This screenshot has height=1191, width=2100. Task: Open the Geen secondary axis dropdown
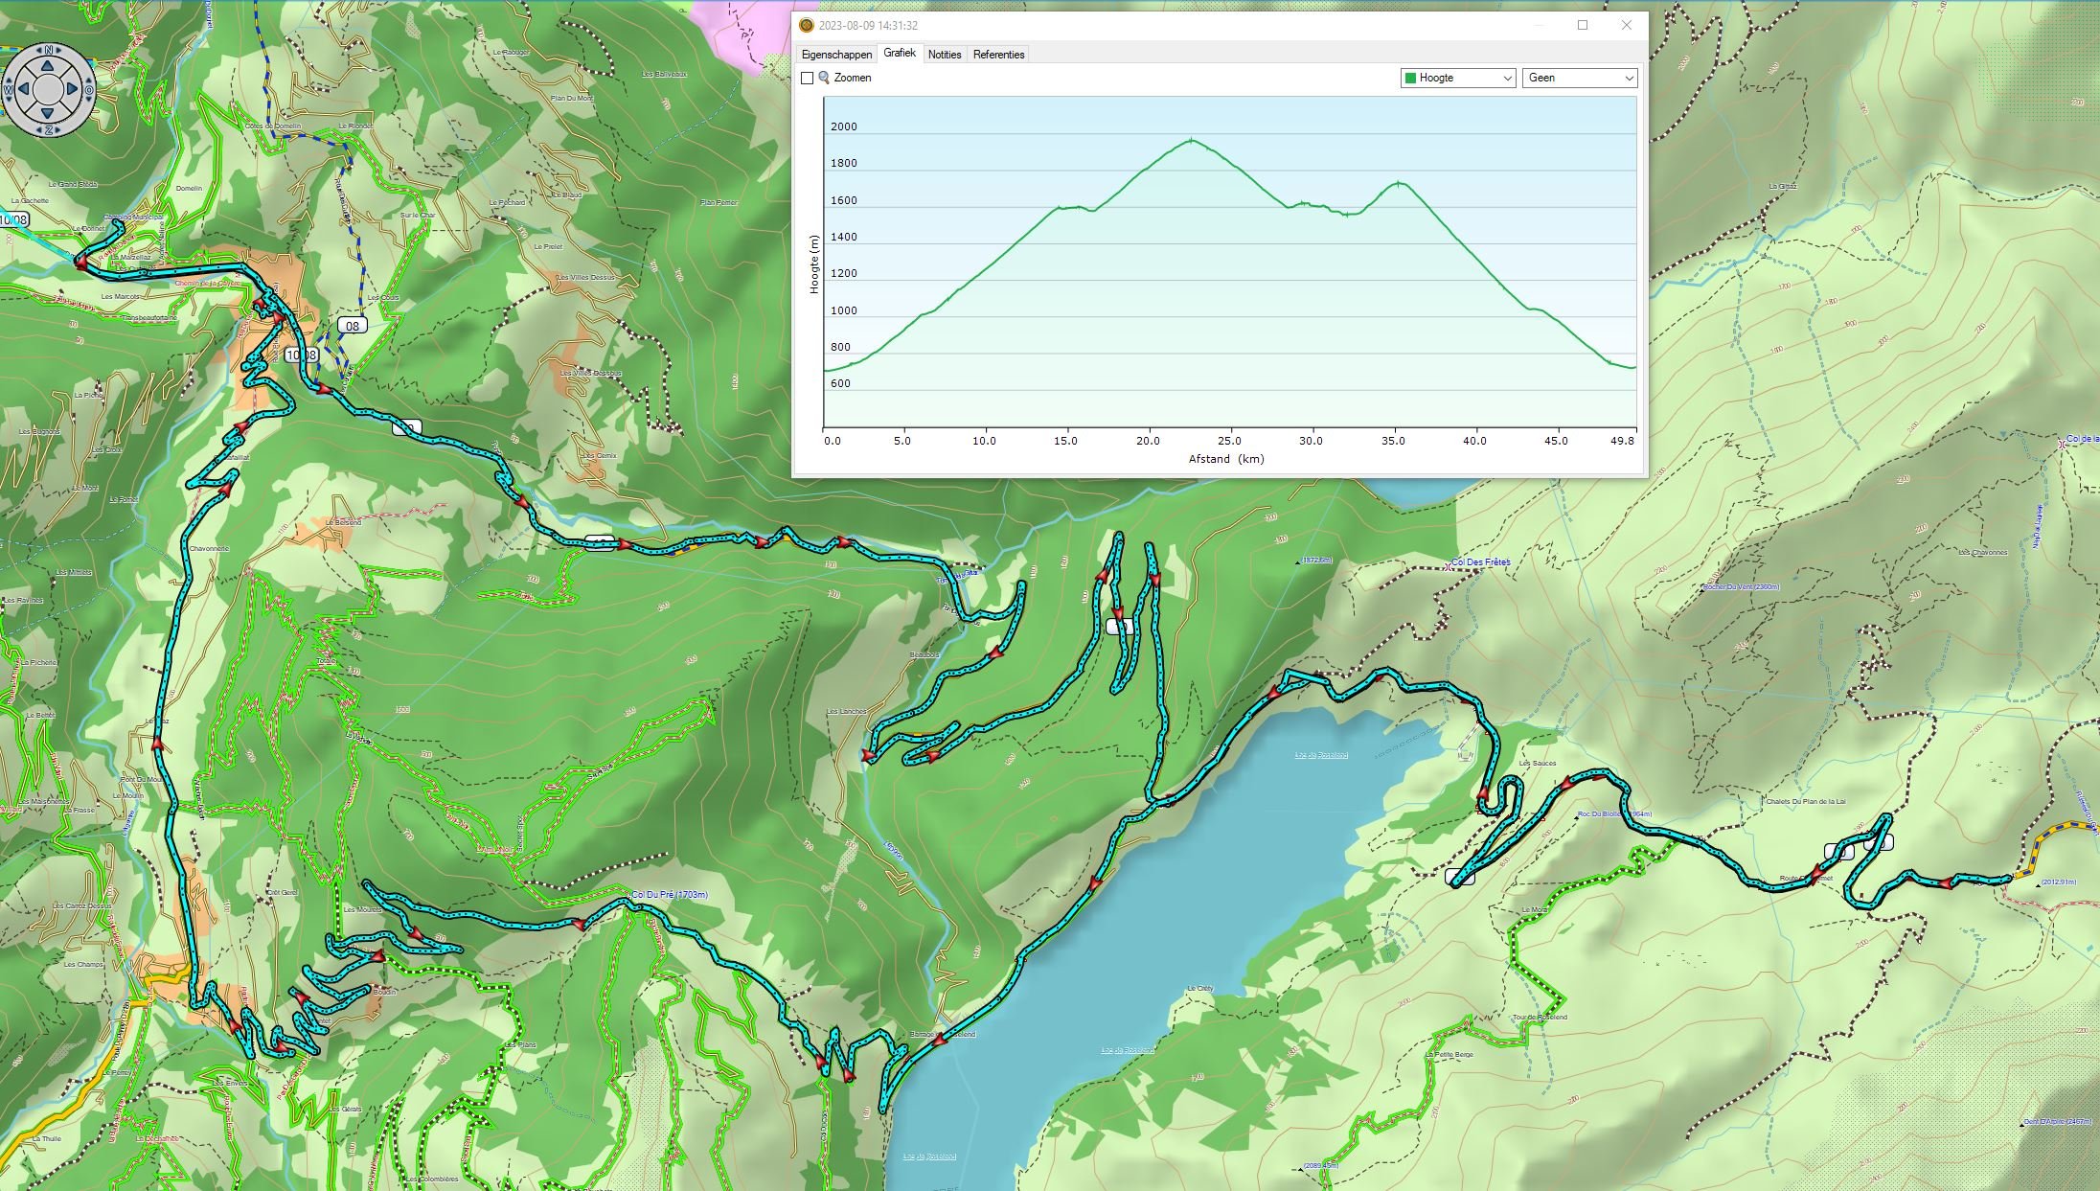click(1579, 78)
